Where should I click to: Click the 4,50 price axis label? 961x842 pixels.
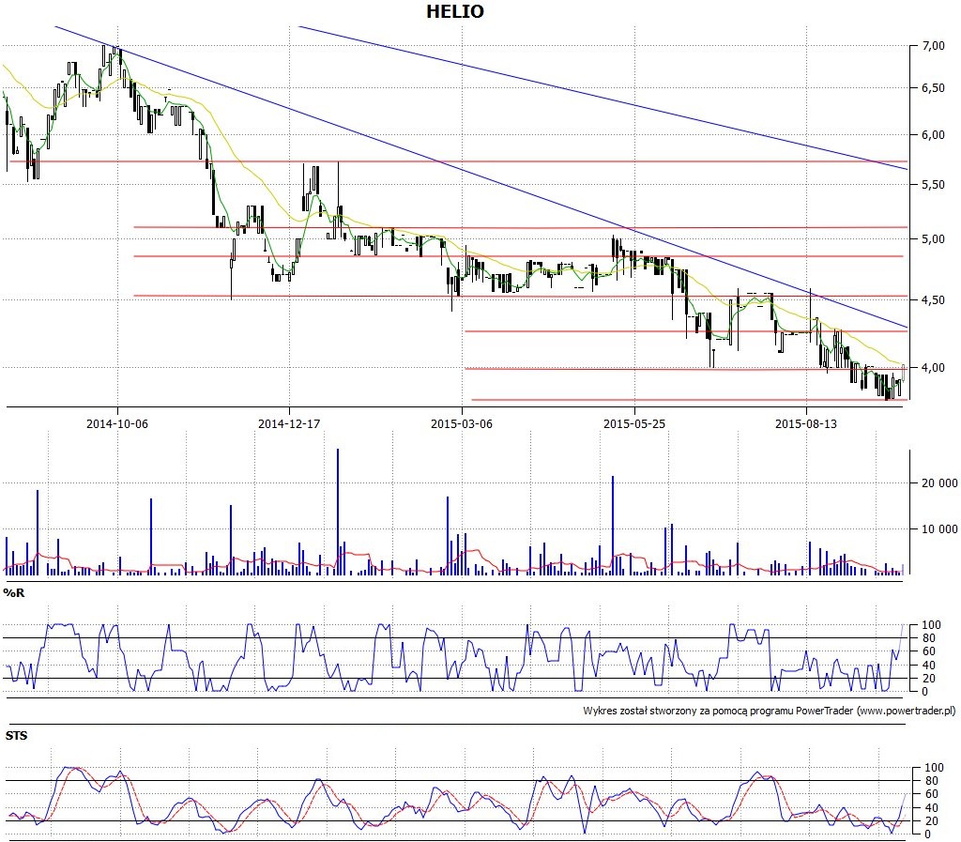click(x=934, y=299)
